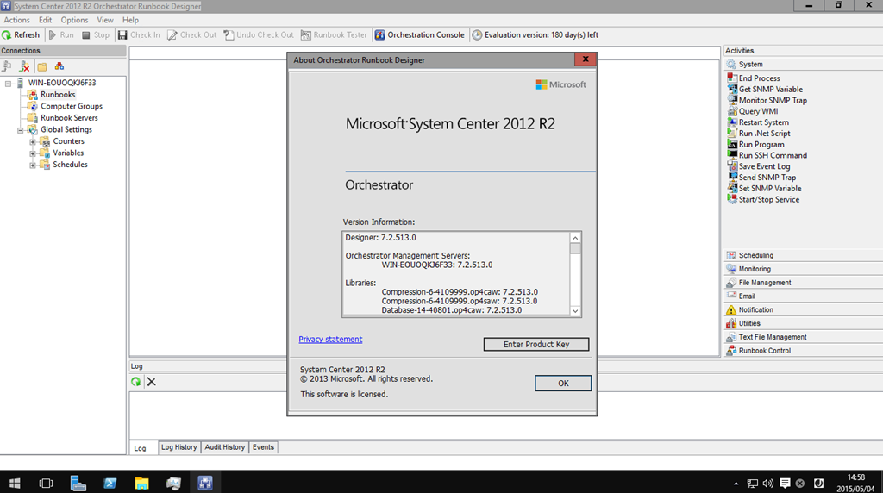The height and width of the screenshot is (493, 883).
Task: Click the Check Out toolbar button
Action: pos(192,34)
